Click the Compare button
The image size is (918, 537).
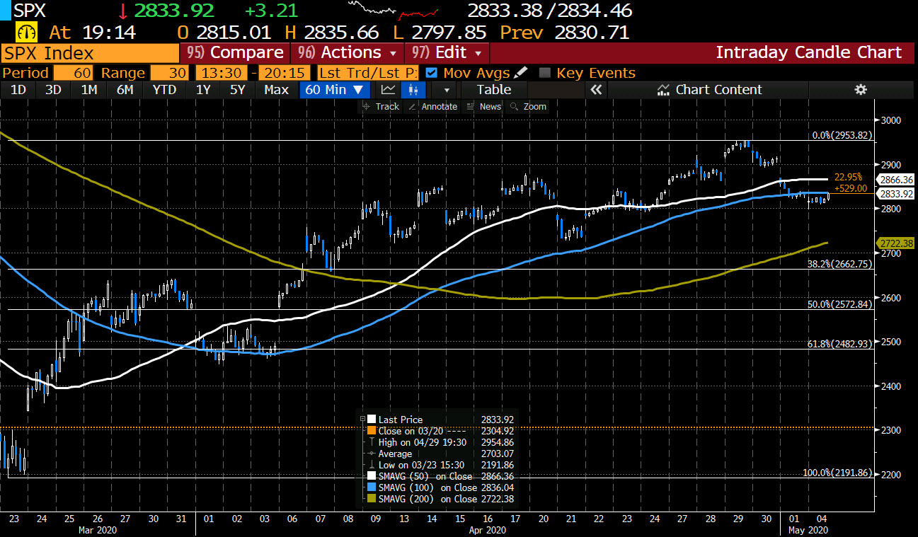click(236, 53)
